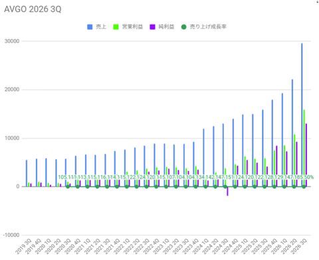Click the 2025 4Q x-axis label

[270, 246]
